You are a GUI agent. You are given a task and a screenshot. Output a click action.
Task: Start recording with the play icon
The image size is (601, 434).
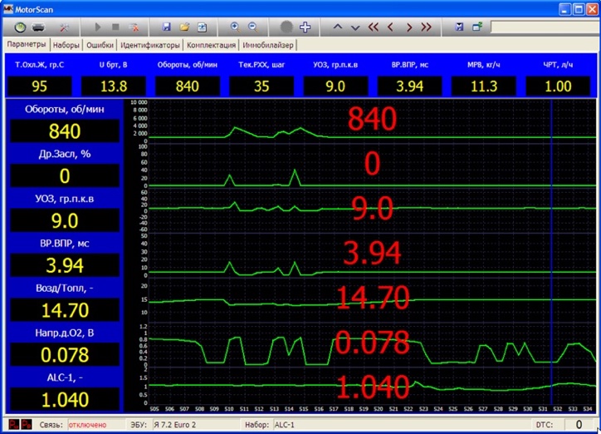coord(97,27)
